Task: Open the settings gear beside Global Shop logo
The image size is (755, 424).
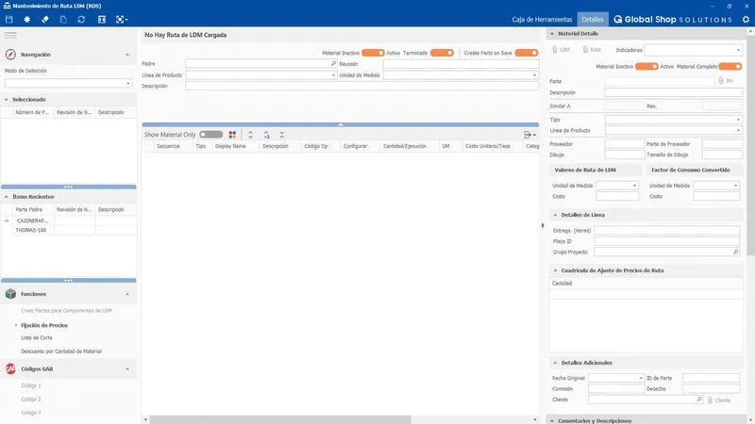Action: click(746, 19)
